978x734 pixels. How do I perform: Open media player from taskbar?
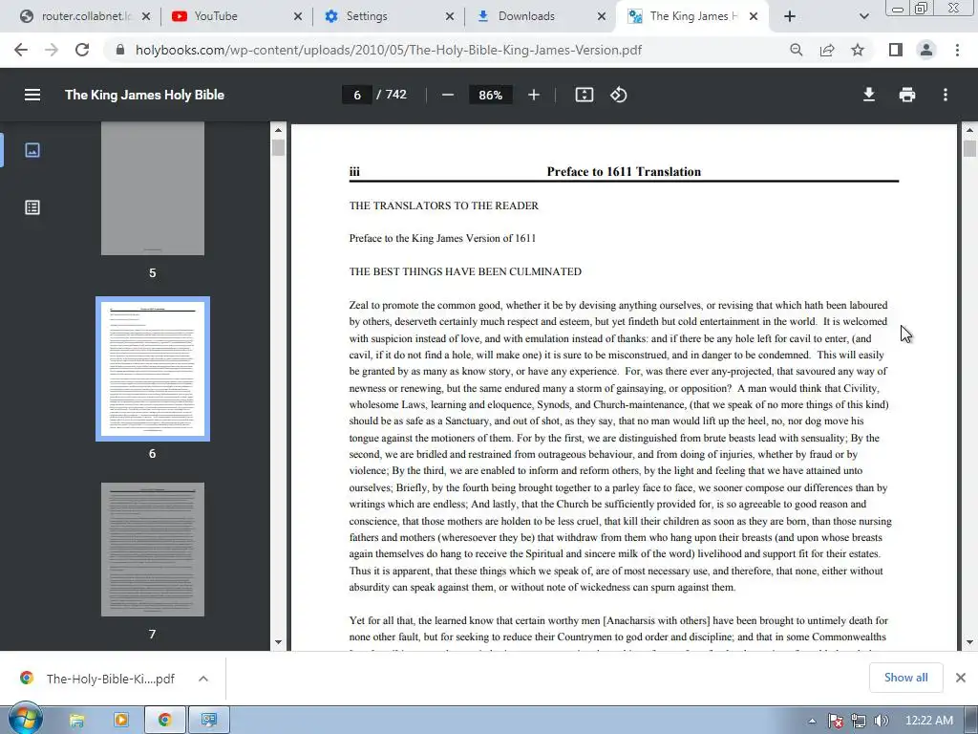pyautogui.click(x=121, y=721)
